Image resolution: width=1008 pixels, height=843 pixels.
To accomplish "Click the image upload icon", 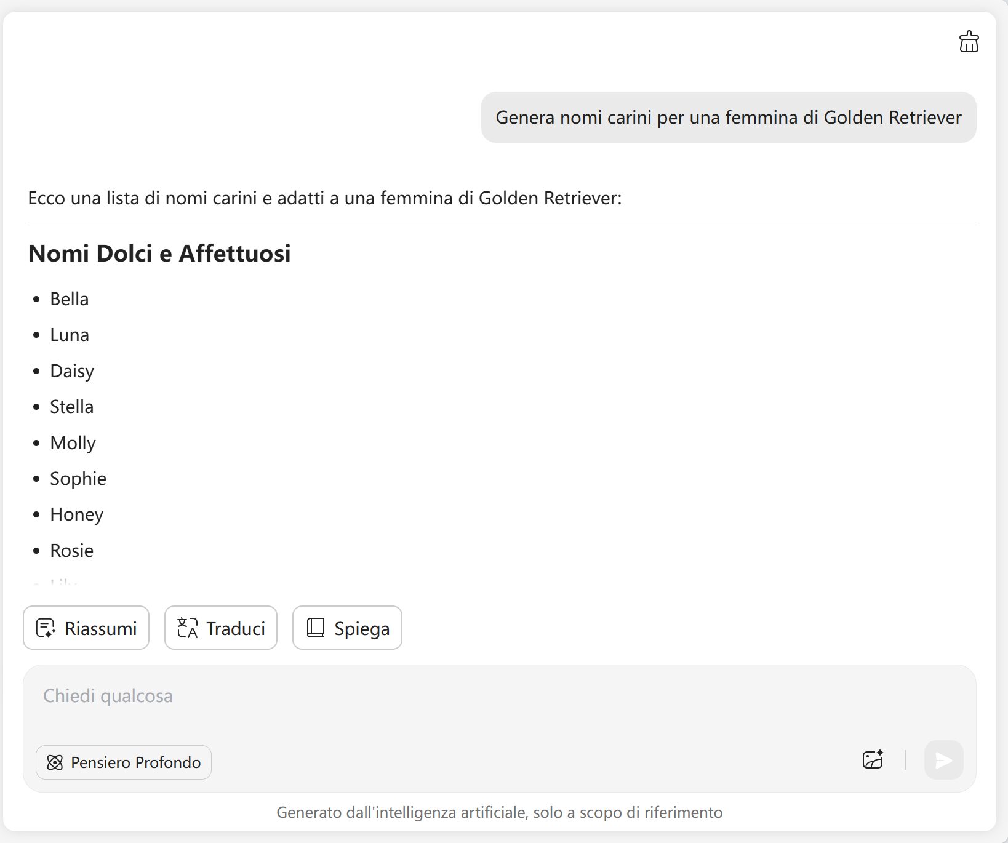I will tap(873, 760).
